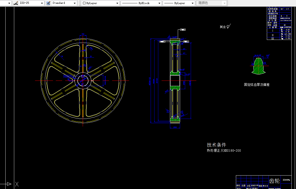This screenshot has width=296, height=189.
Task: Click the central hub bore of the gear
Action: click(x=83, y=81)
